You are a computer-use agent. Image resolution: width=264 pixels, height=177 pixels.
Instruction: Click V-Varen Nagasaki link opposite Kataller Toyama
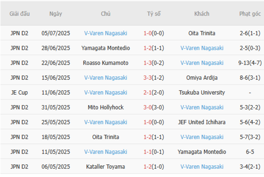coord(202,167)
